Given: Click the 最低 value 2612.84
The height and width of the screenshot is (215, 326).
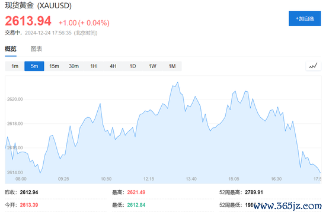Looking at the screenshot, I should coord(136,205).
